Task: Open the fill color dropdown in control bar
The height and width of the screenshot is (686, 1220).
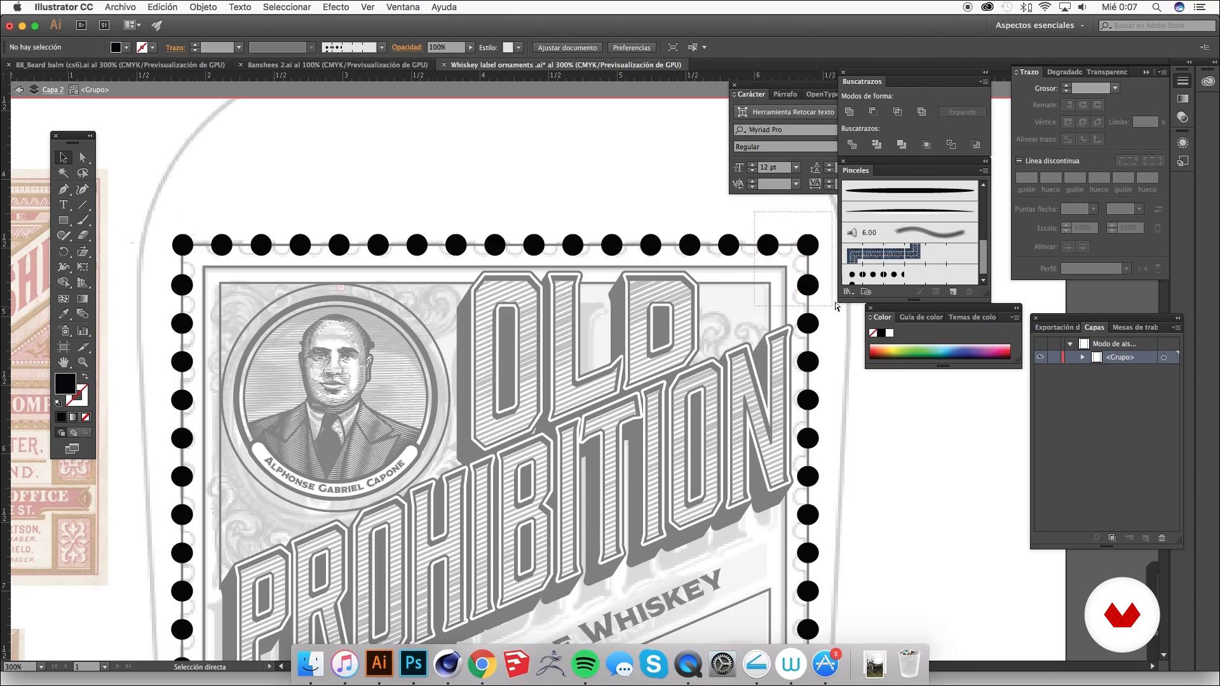Action: [126, 48]
